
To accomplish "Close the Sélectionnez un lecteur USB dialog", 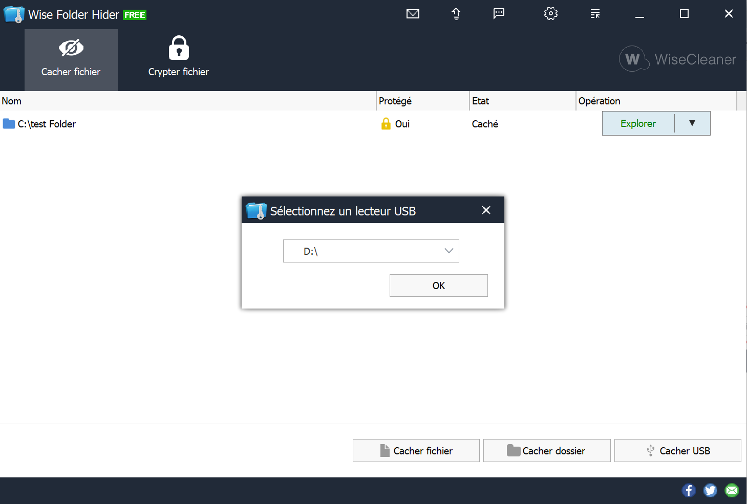I will click(x=486, y=210).
